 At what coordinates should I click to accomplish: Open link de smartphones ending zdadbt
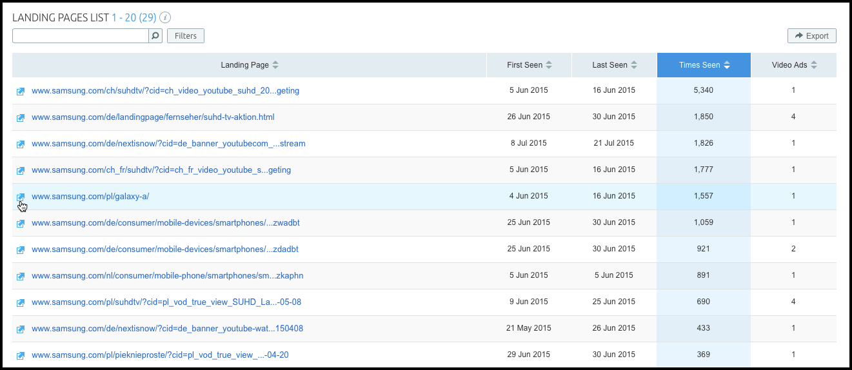point(165,249)
